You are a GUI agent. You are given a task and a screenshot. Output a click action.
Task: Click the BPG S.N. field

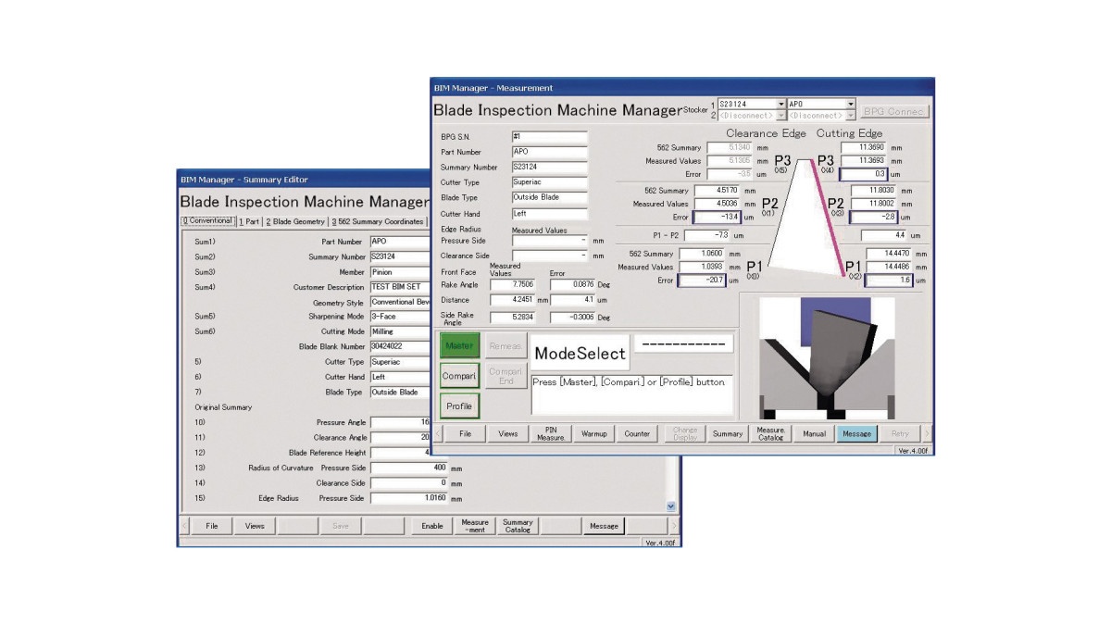point(549,136)
